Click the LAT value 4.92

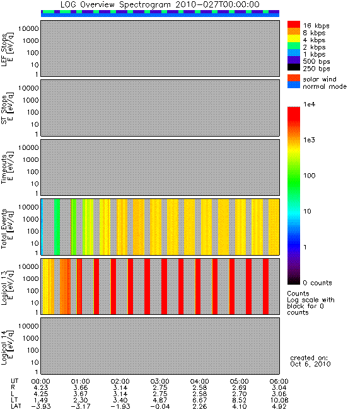coord(279,406)
